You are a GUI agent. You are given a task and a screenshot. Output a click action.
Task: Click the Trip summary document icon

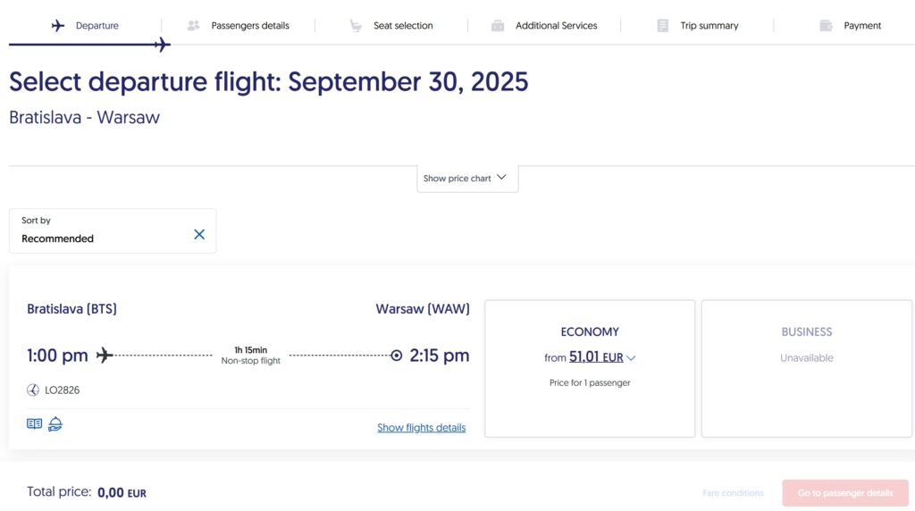(x=663, y=26)
